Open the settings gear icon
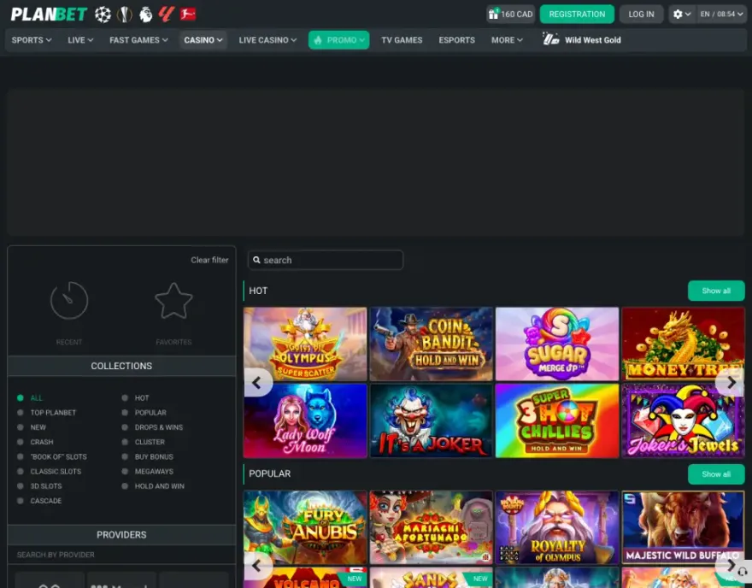The image size is (752, 588). pos(677,14)
